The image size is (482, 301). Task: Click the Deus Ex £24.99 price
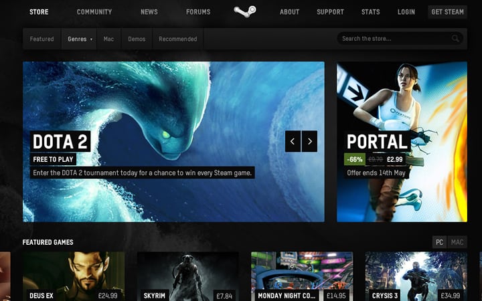coord(108,296)
